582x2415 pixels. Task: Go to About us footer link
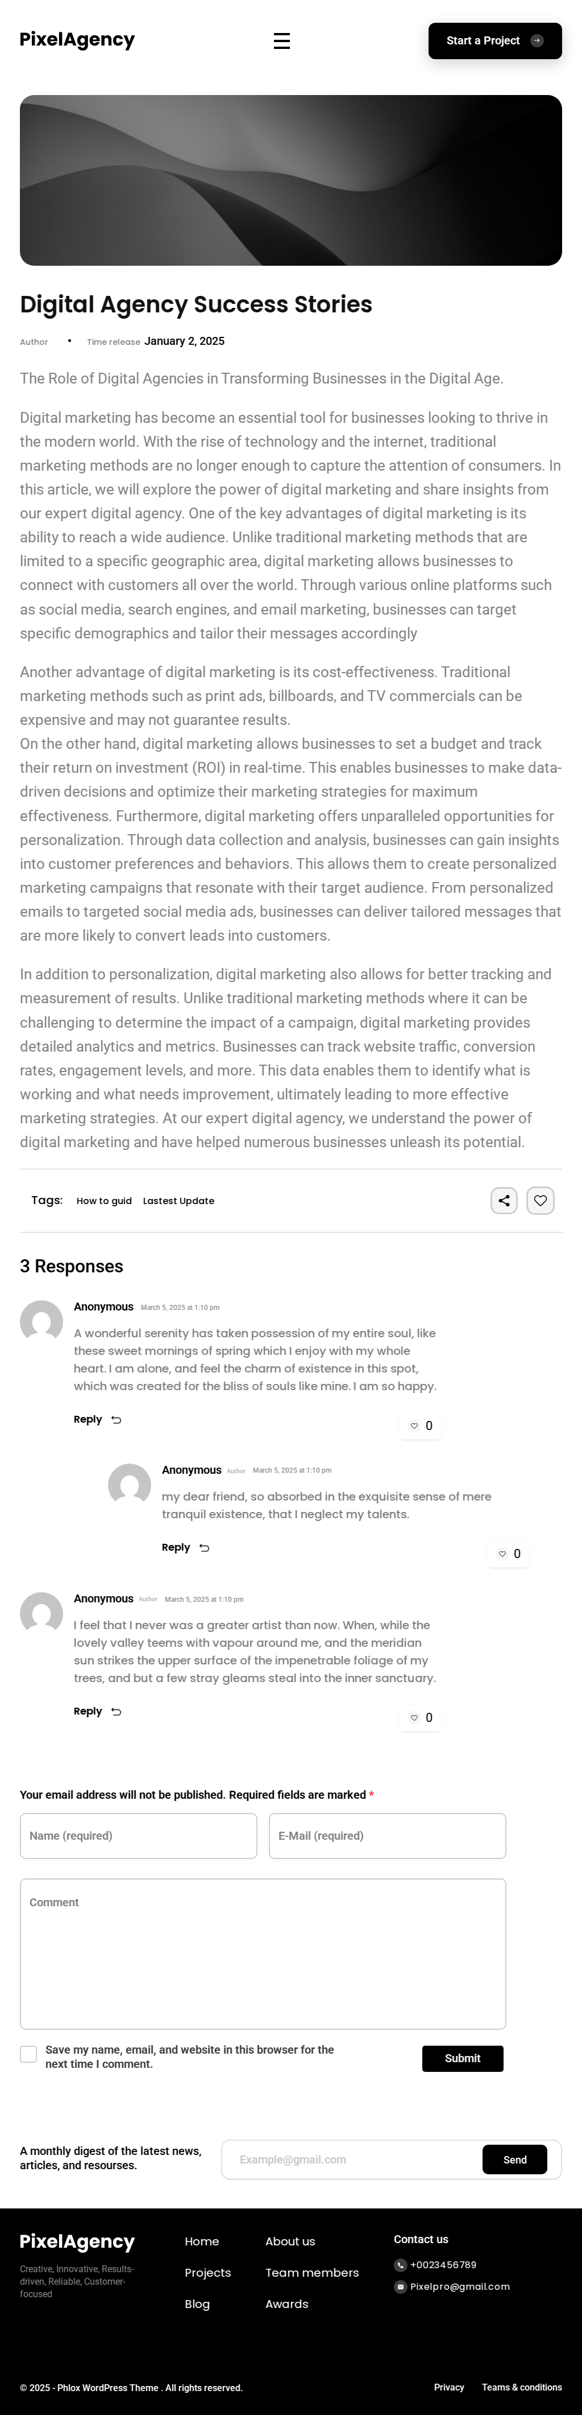point(290,2241)
